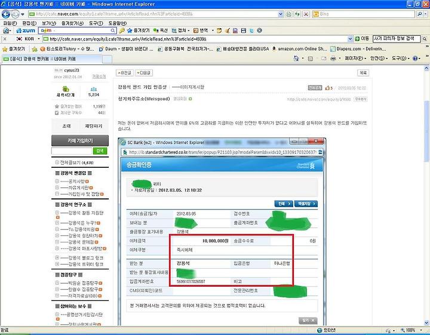Click the 이동 go button
The image size is (430, 335).
[362, 39]
